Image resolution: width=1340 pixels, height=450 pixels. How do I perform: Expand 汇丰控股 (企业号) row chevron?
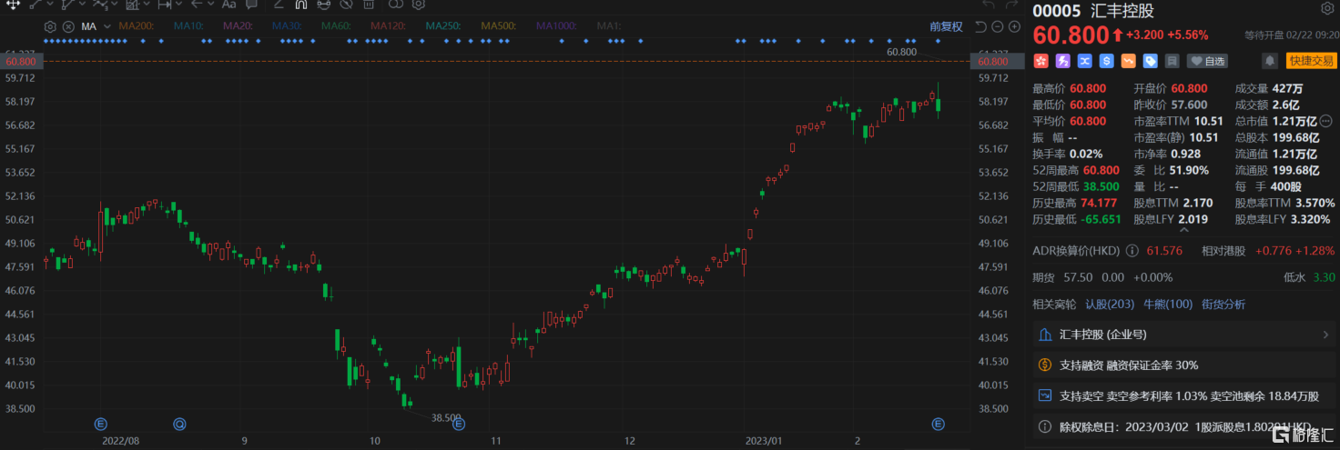tap(1325, 335)
